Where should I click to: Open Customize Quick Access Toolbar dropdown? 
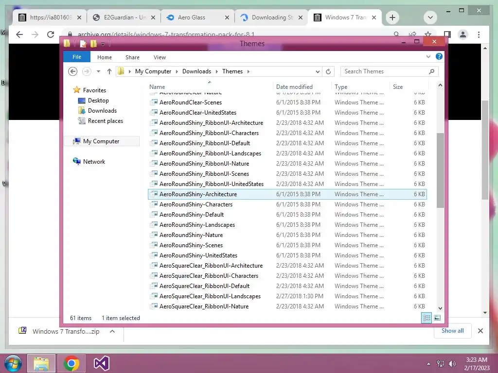[x=103, y=44]
